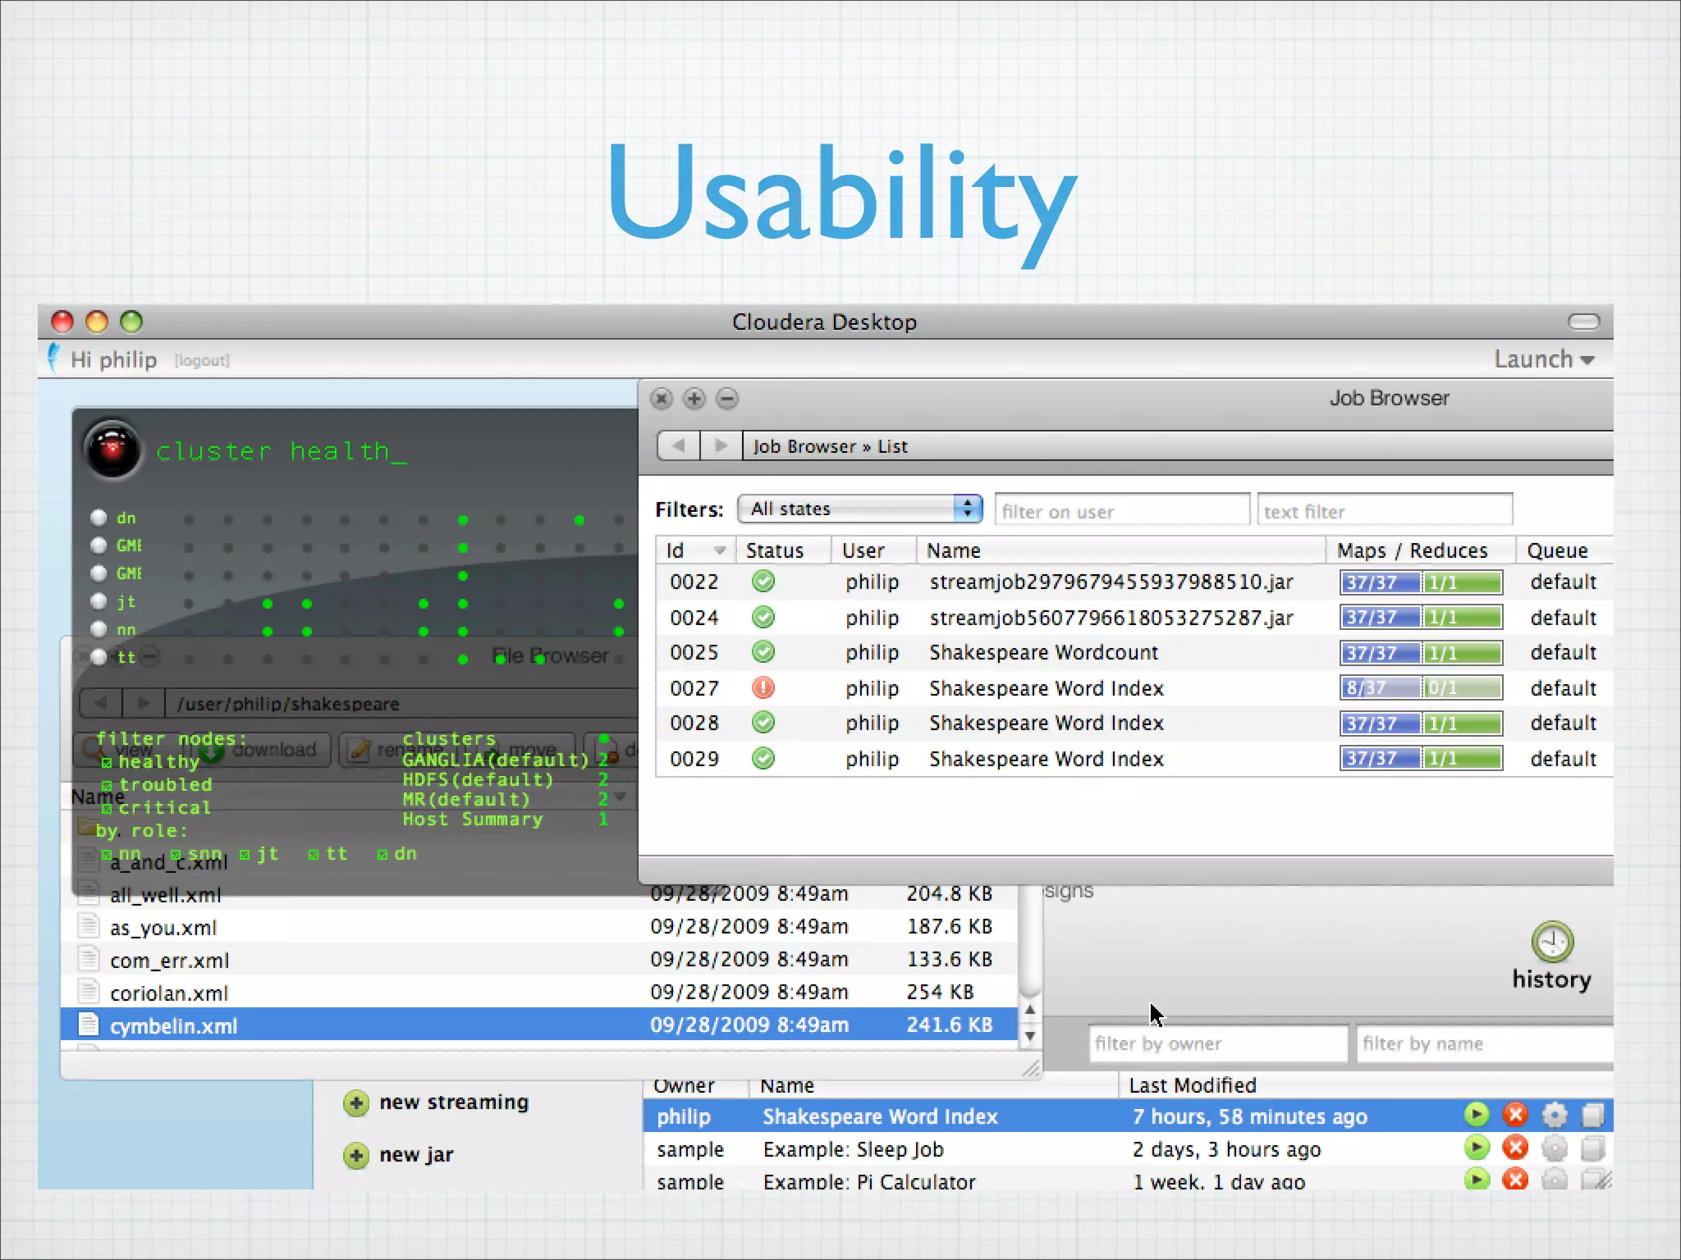Click the filter on user field
Screen dimensions: 1681x1260
point(1122,510)
